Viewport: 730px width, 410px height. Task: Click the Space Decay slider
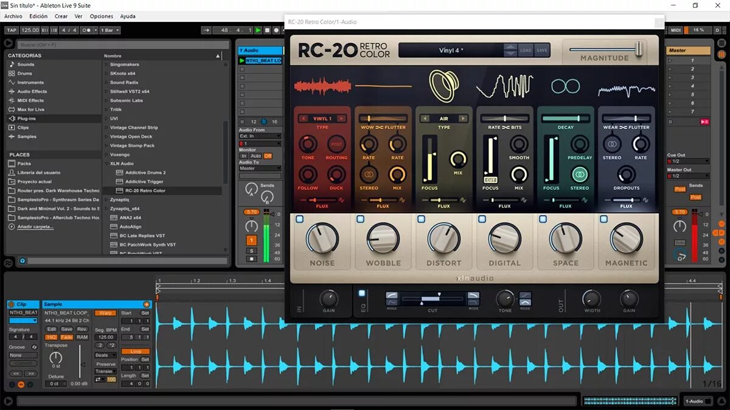[x=565, y=118]
